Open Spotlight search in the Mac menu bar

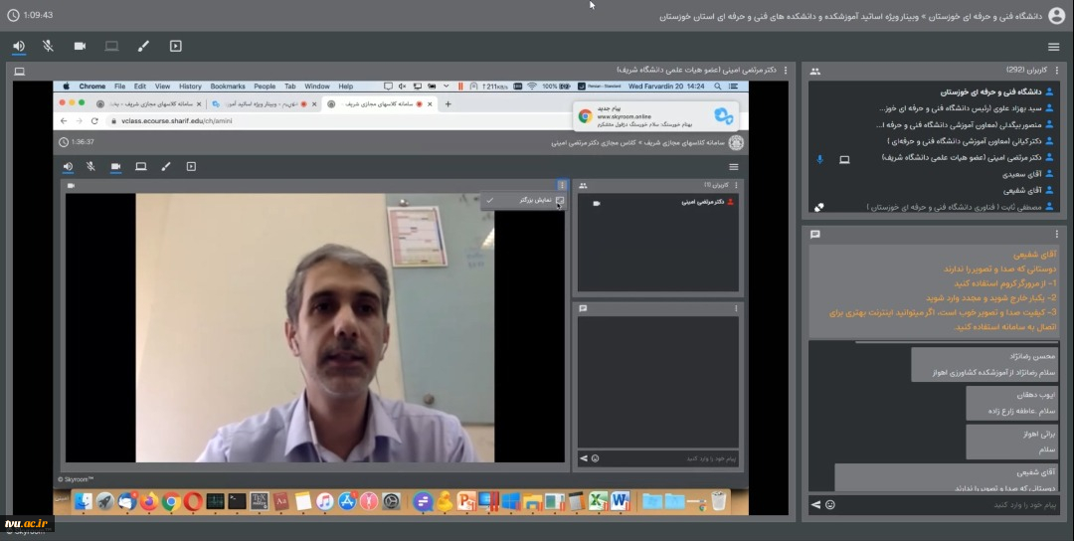(717, 87)
